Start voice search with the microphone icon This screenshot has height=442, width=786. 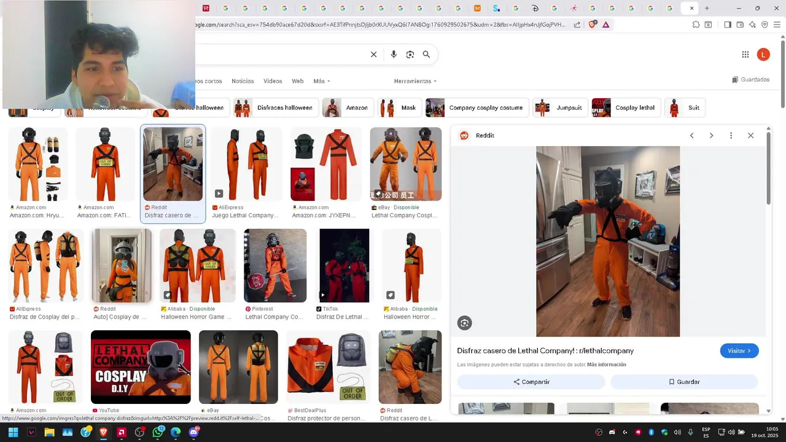(x=394, y=55)
